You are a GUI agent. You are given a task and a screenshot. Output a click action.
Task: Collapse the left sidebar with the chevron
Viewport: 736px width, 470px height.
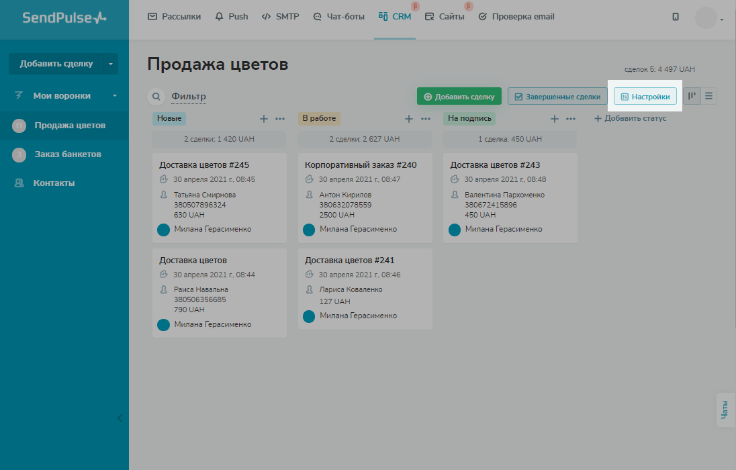[120, 418]
